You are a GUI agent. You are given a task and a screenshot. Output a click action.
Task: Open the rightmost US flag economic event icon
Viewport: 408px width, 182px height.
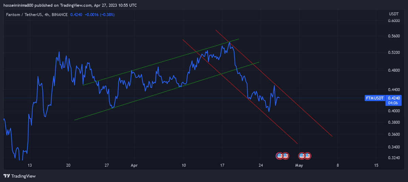pyautogui.click(x=307, y=156)
